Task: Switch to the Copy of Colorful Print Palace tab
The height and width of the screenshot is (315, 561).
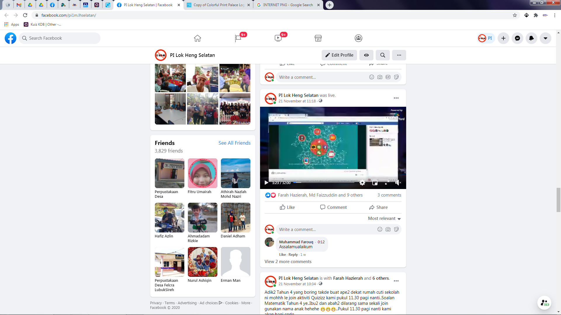Action: 219,5
